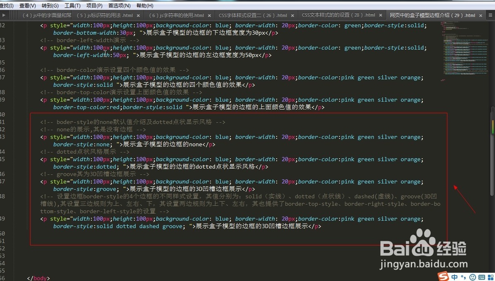The width and height of the screenshot is (495, 281).
Task: Toggle the IME punctuation mode icon
Action: [463, 277]
